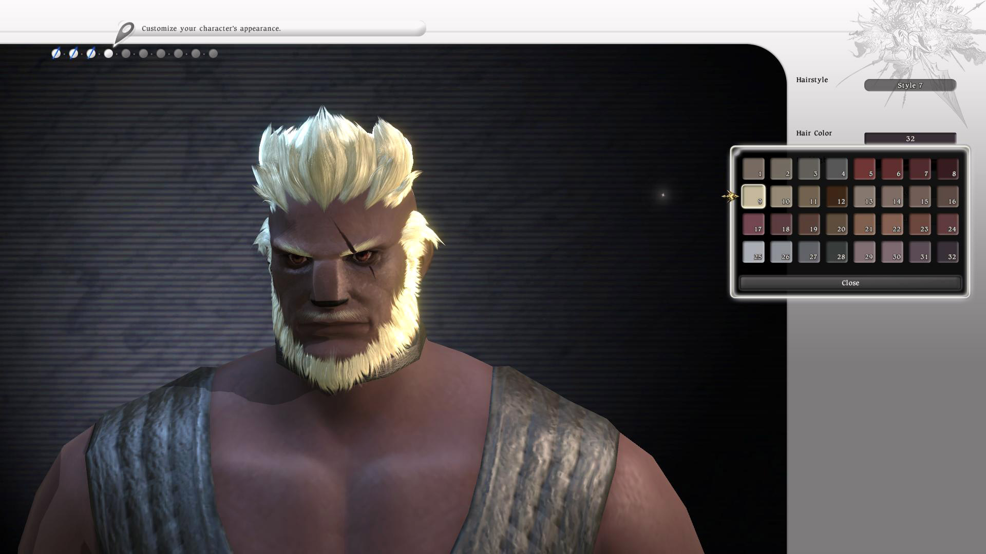
Task: Choose dark brown hair color swatch 12
Action: (x=837, y=196)
